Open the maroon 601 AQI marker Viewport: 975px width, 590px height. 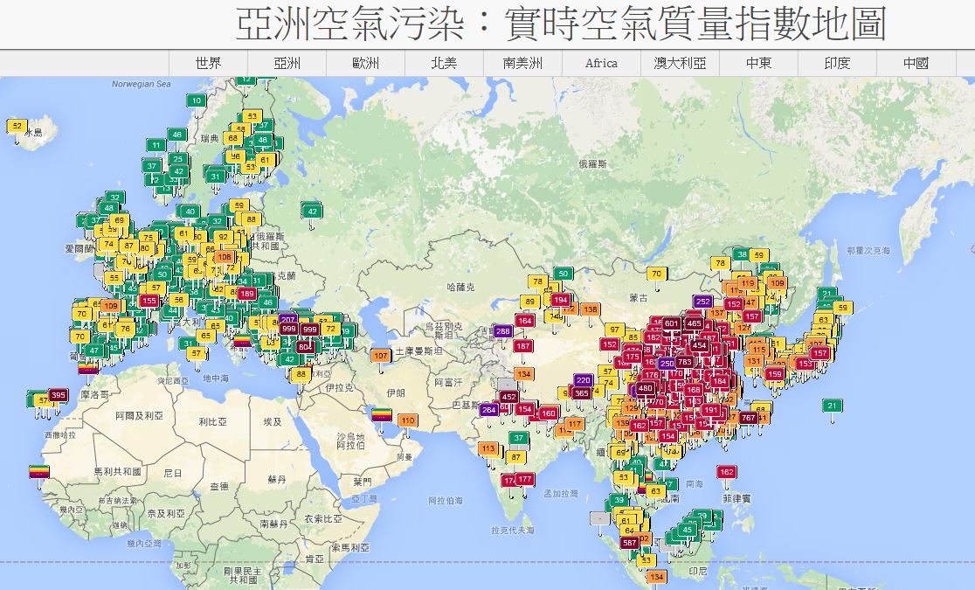coord(672,323)
